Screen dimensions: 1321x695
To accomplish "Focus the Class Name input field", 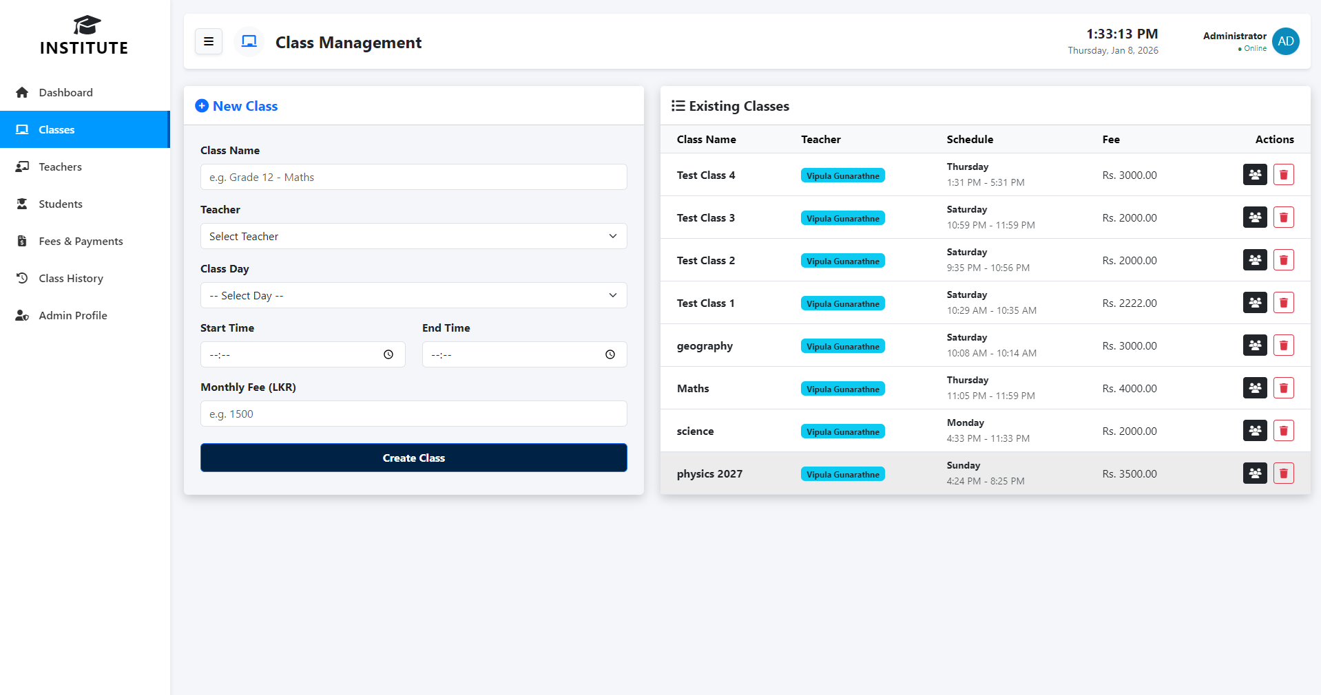I will (413, 177).
